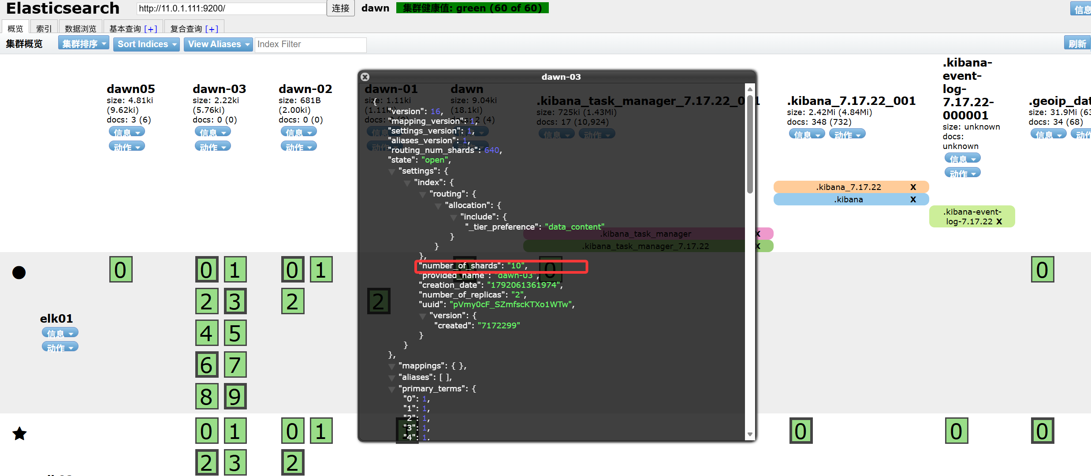Collapse the "index" JSON node
The height and width of the screenshot is (476, 1091).
[x=407, y=183]
